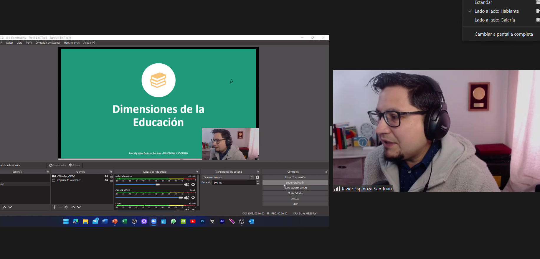Move scene up in Escenas panel
This screenshot has height=259, width=540.
click(x=4, y=207)
